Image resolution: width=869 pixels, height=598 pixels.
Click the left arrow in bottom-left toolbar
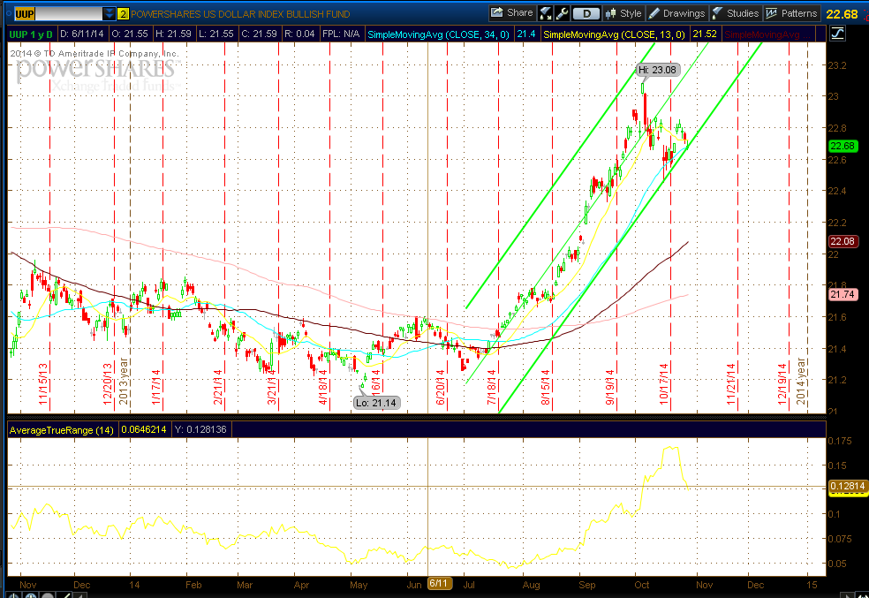[x=81, y=595]
